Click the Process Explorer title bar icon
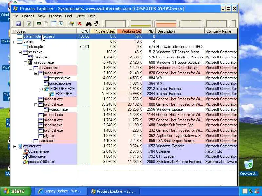Screen dimensions: 262x196 coord(15,8)
